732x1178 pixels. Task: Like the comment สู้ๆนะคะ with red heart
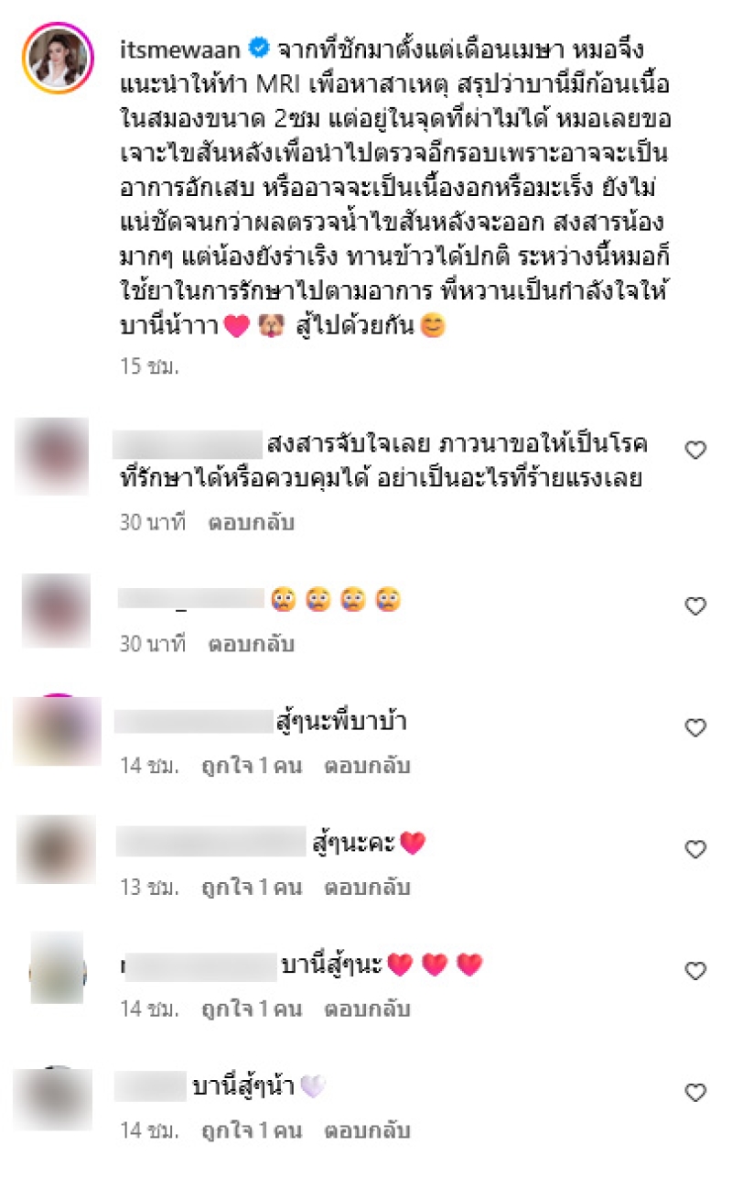tap(696, 849)
